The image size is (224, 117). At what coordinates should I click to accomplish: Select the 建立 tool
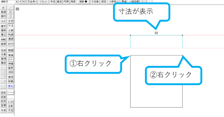[x=4, y=35]
